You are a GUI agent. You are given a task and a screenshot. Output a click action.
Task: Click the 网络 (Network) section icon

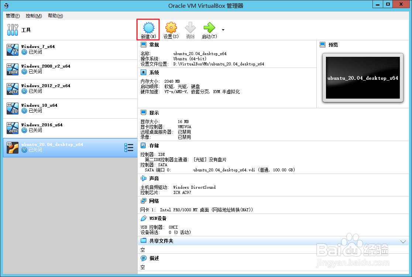pyautogui.click(x=144, y=201)
